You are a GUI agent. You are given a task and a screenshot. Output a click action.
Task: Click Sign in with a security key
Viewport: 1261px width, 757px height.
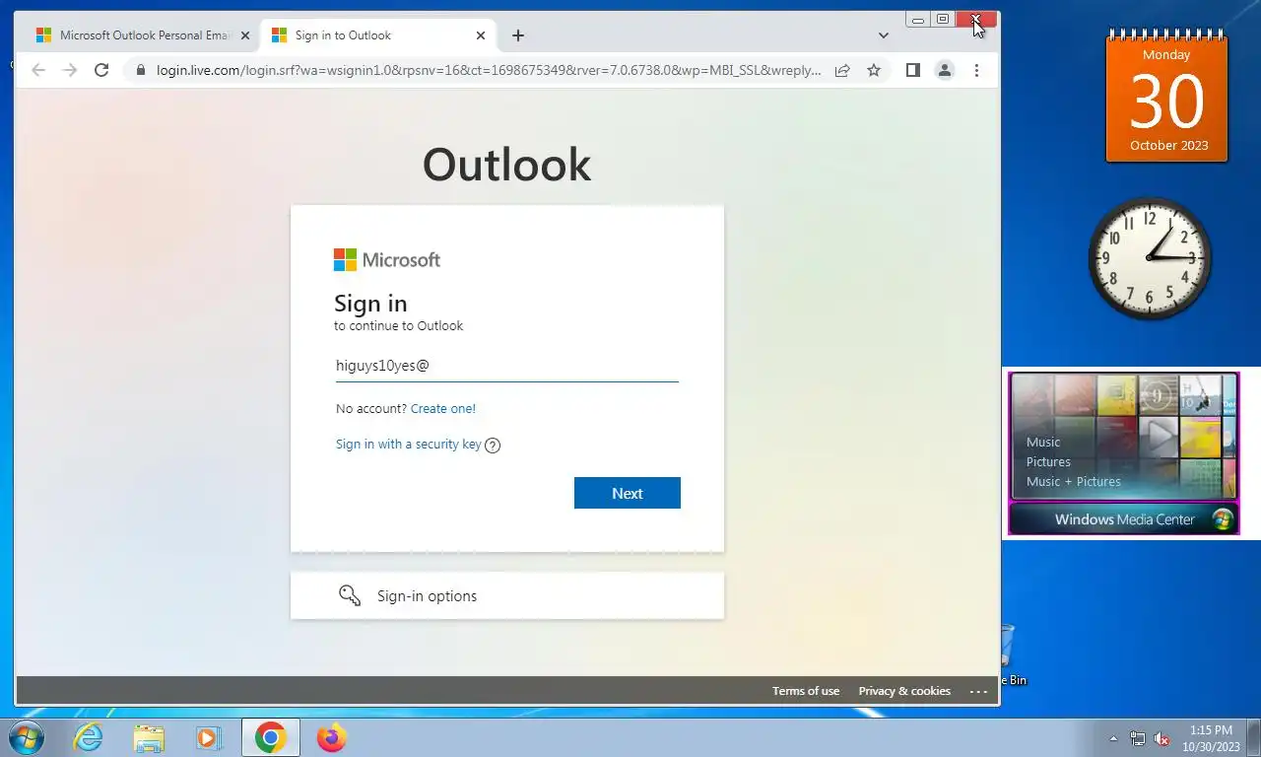point(409,445)
